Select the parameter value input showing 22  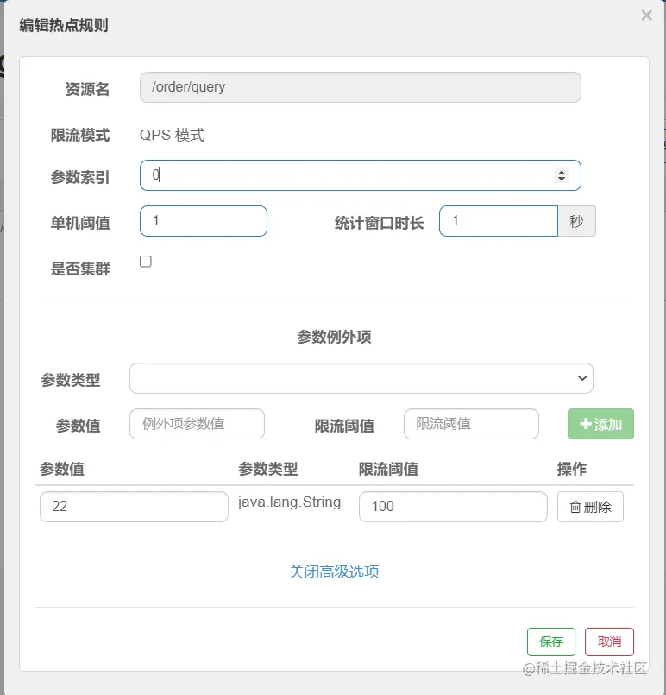tap(134, 507)
